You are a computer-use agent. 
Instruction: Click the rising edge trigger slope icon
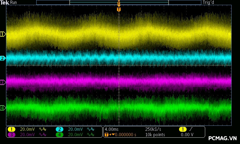pyautogui.click(x=191, y=129)
